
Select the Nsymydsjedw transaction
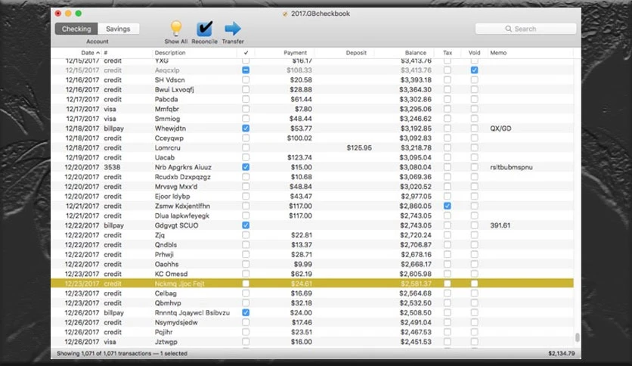[x=312, y=322]
